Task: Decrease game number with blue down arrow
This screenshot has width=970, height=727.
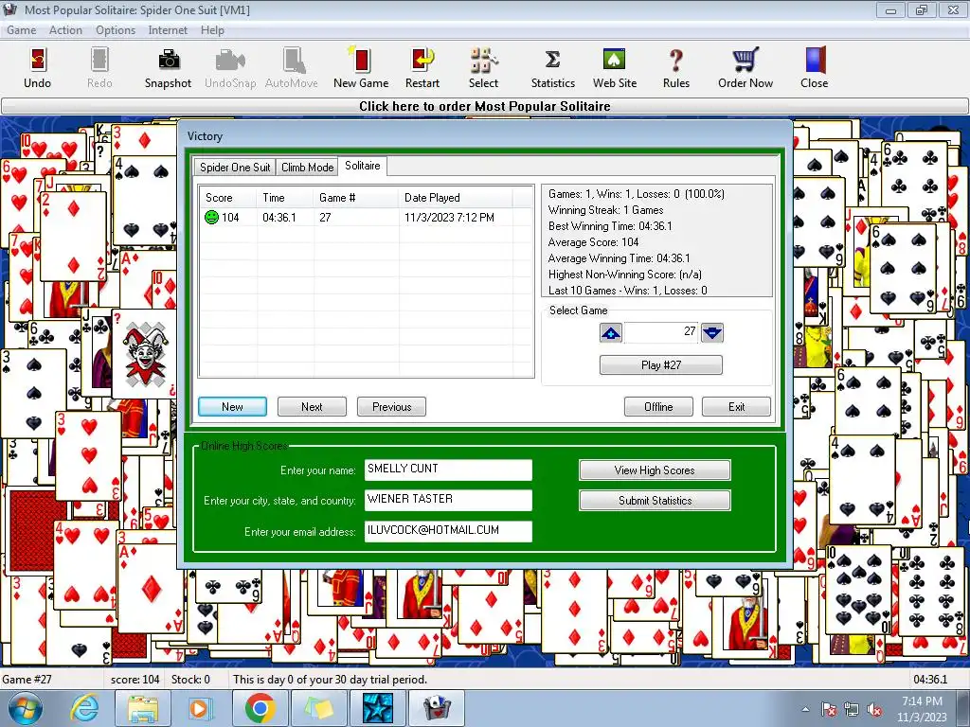Action: (x=712, y=332)
